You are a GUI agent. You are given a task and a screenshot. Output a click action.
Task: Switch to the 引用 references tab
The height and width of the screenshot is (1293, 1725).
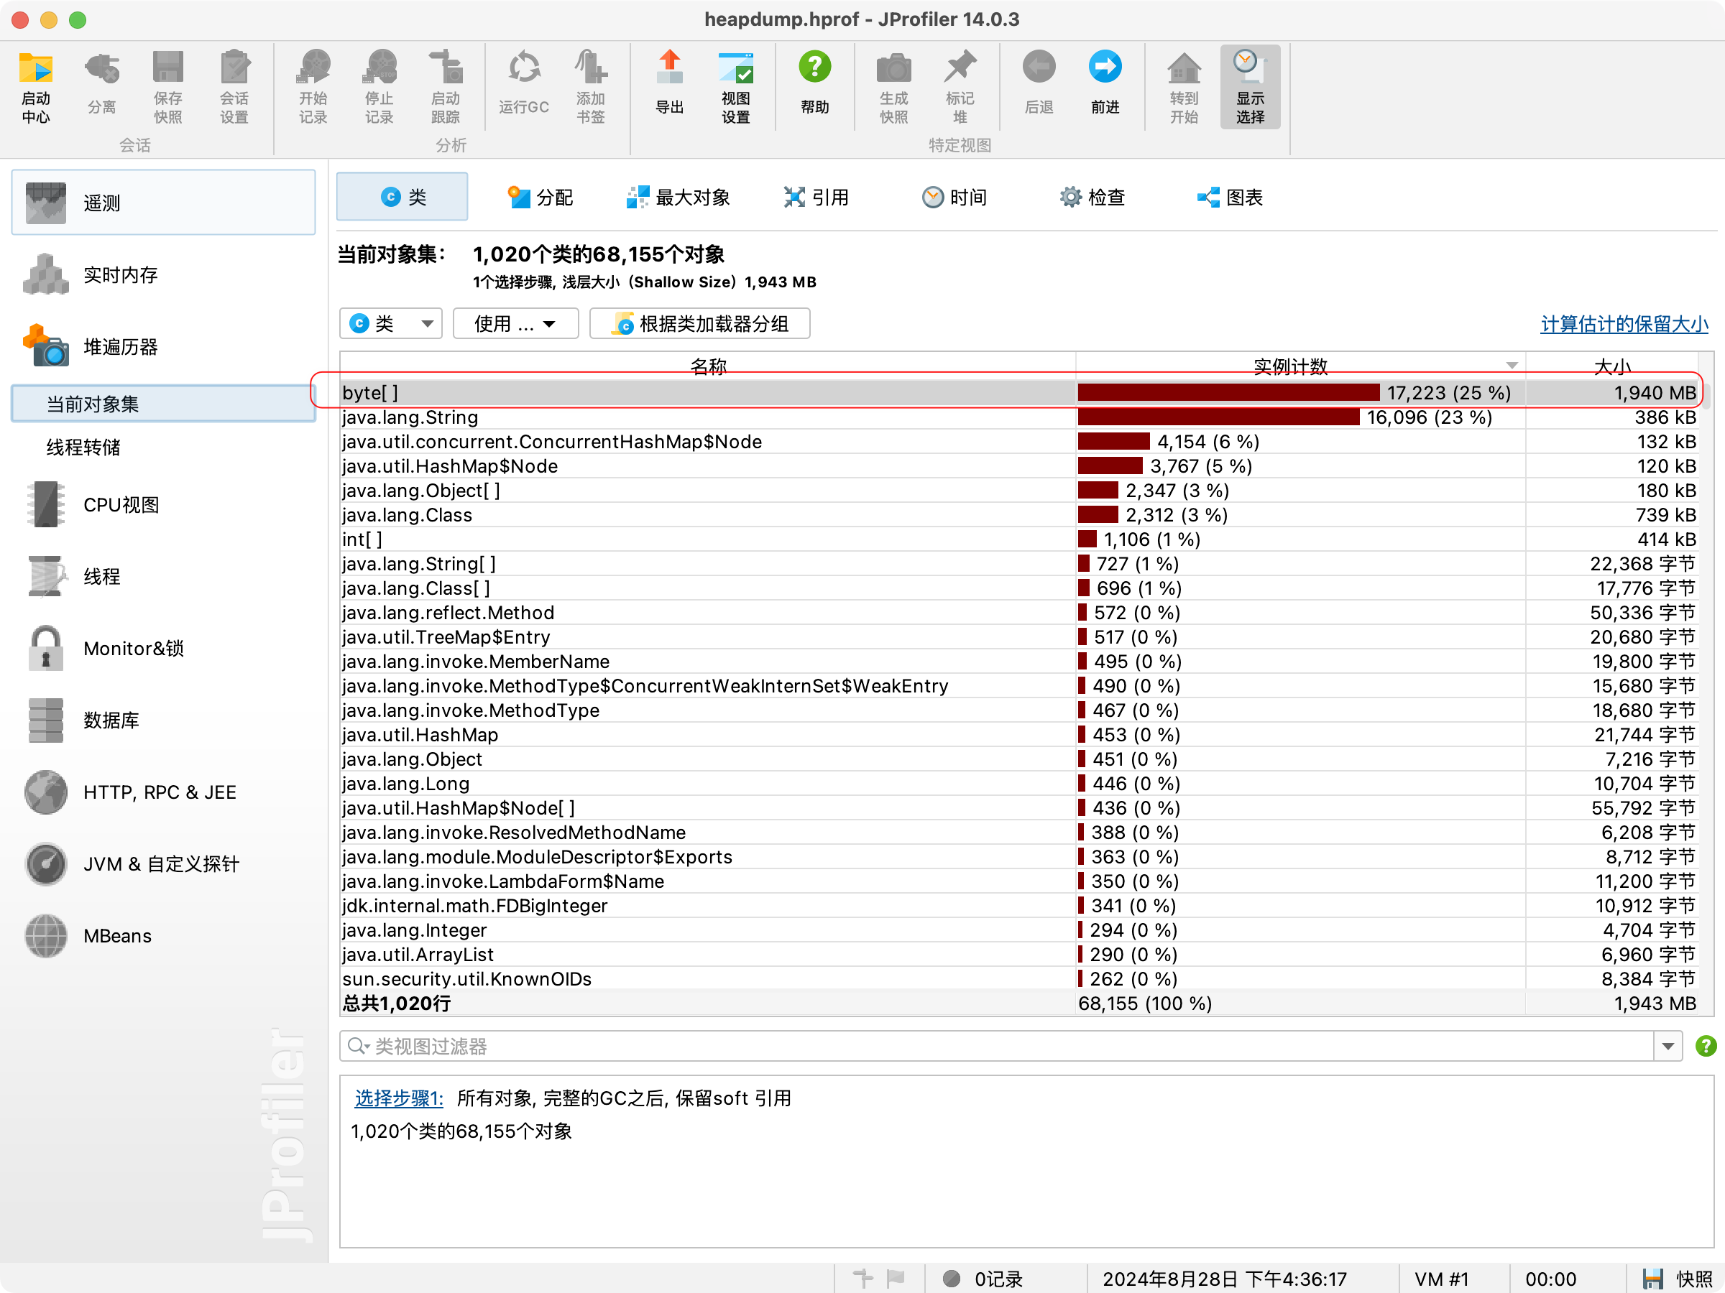tap(816, 198)
